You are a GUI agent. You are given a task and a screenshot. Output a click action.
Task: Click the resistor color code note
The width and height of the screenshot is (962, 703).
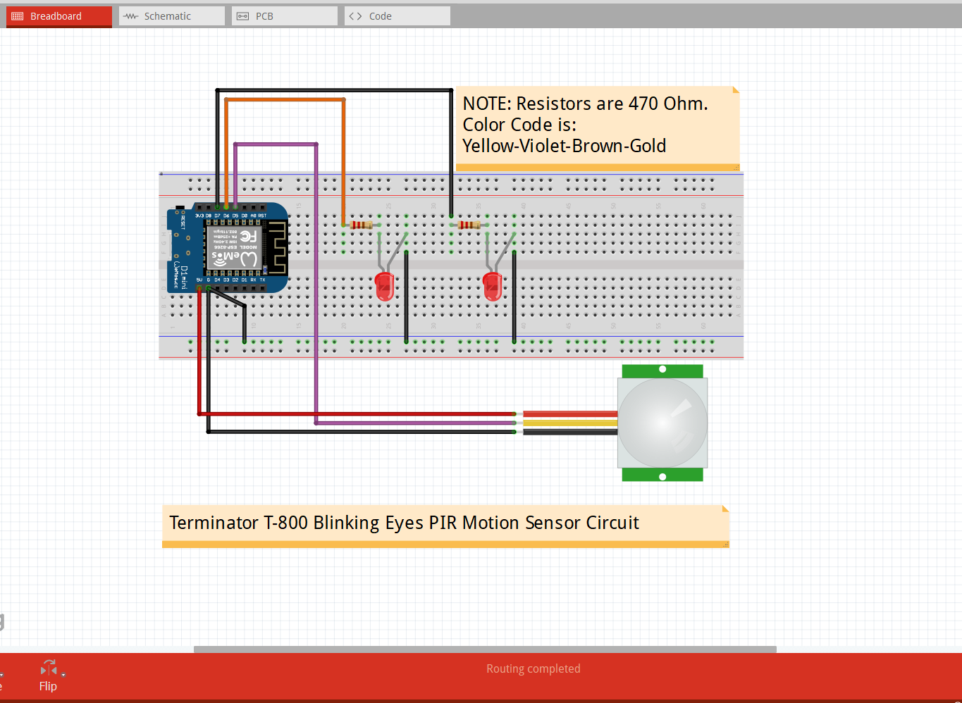598,128
